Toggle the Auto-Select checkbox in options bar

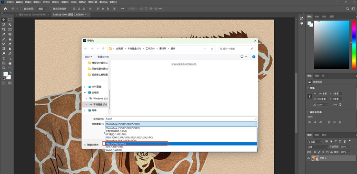pyautogui.click(x=21, y=9)
